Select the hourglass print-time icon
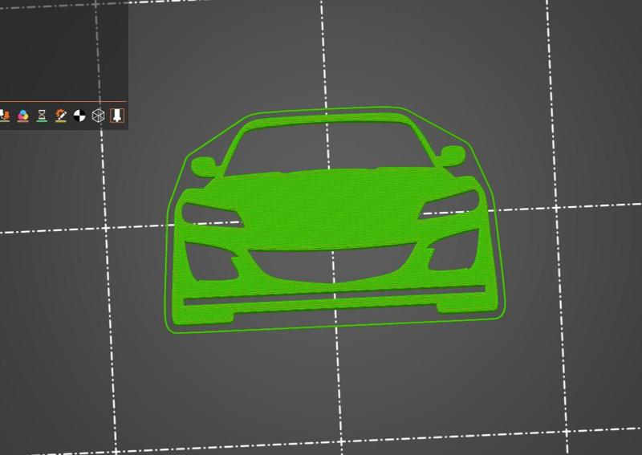 point(42,116)
